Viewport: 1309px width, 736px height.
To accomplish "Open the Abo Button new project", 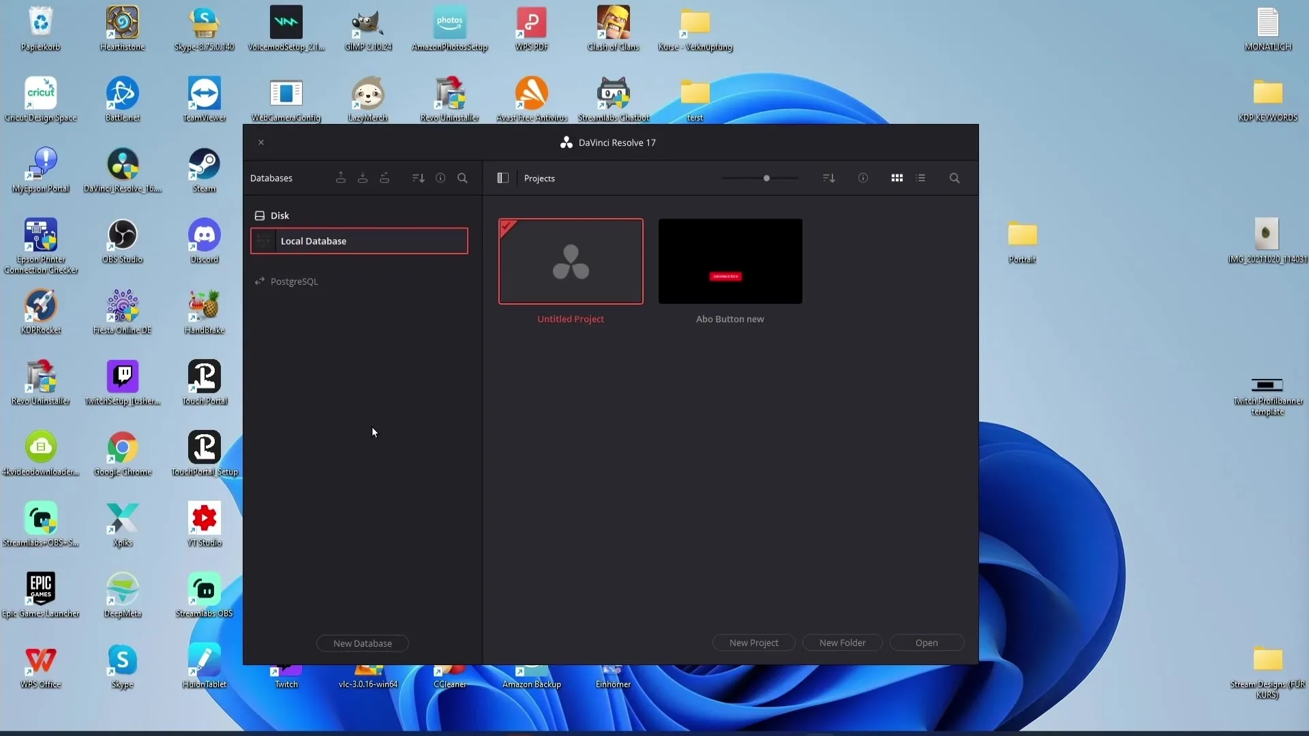I will pos(730,260).
